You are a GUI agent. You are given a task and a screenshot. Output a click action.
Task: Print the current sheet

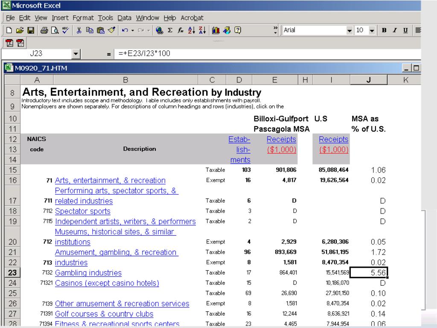pos(44,30)
